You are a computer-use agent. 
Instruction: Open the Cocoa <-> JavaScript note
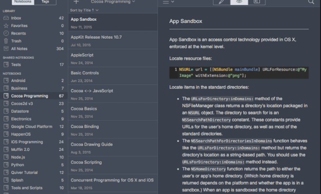pos(113,94)
